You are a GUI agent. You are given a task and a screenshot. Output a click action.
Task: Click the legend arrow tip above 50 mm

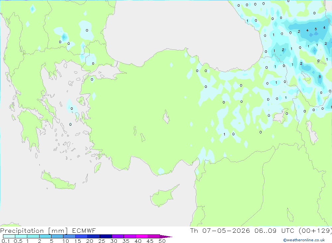coord(166,237)
